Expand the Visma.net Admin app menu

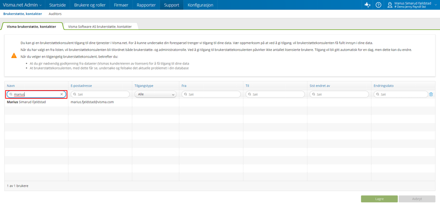pos(22,5)
